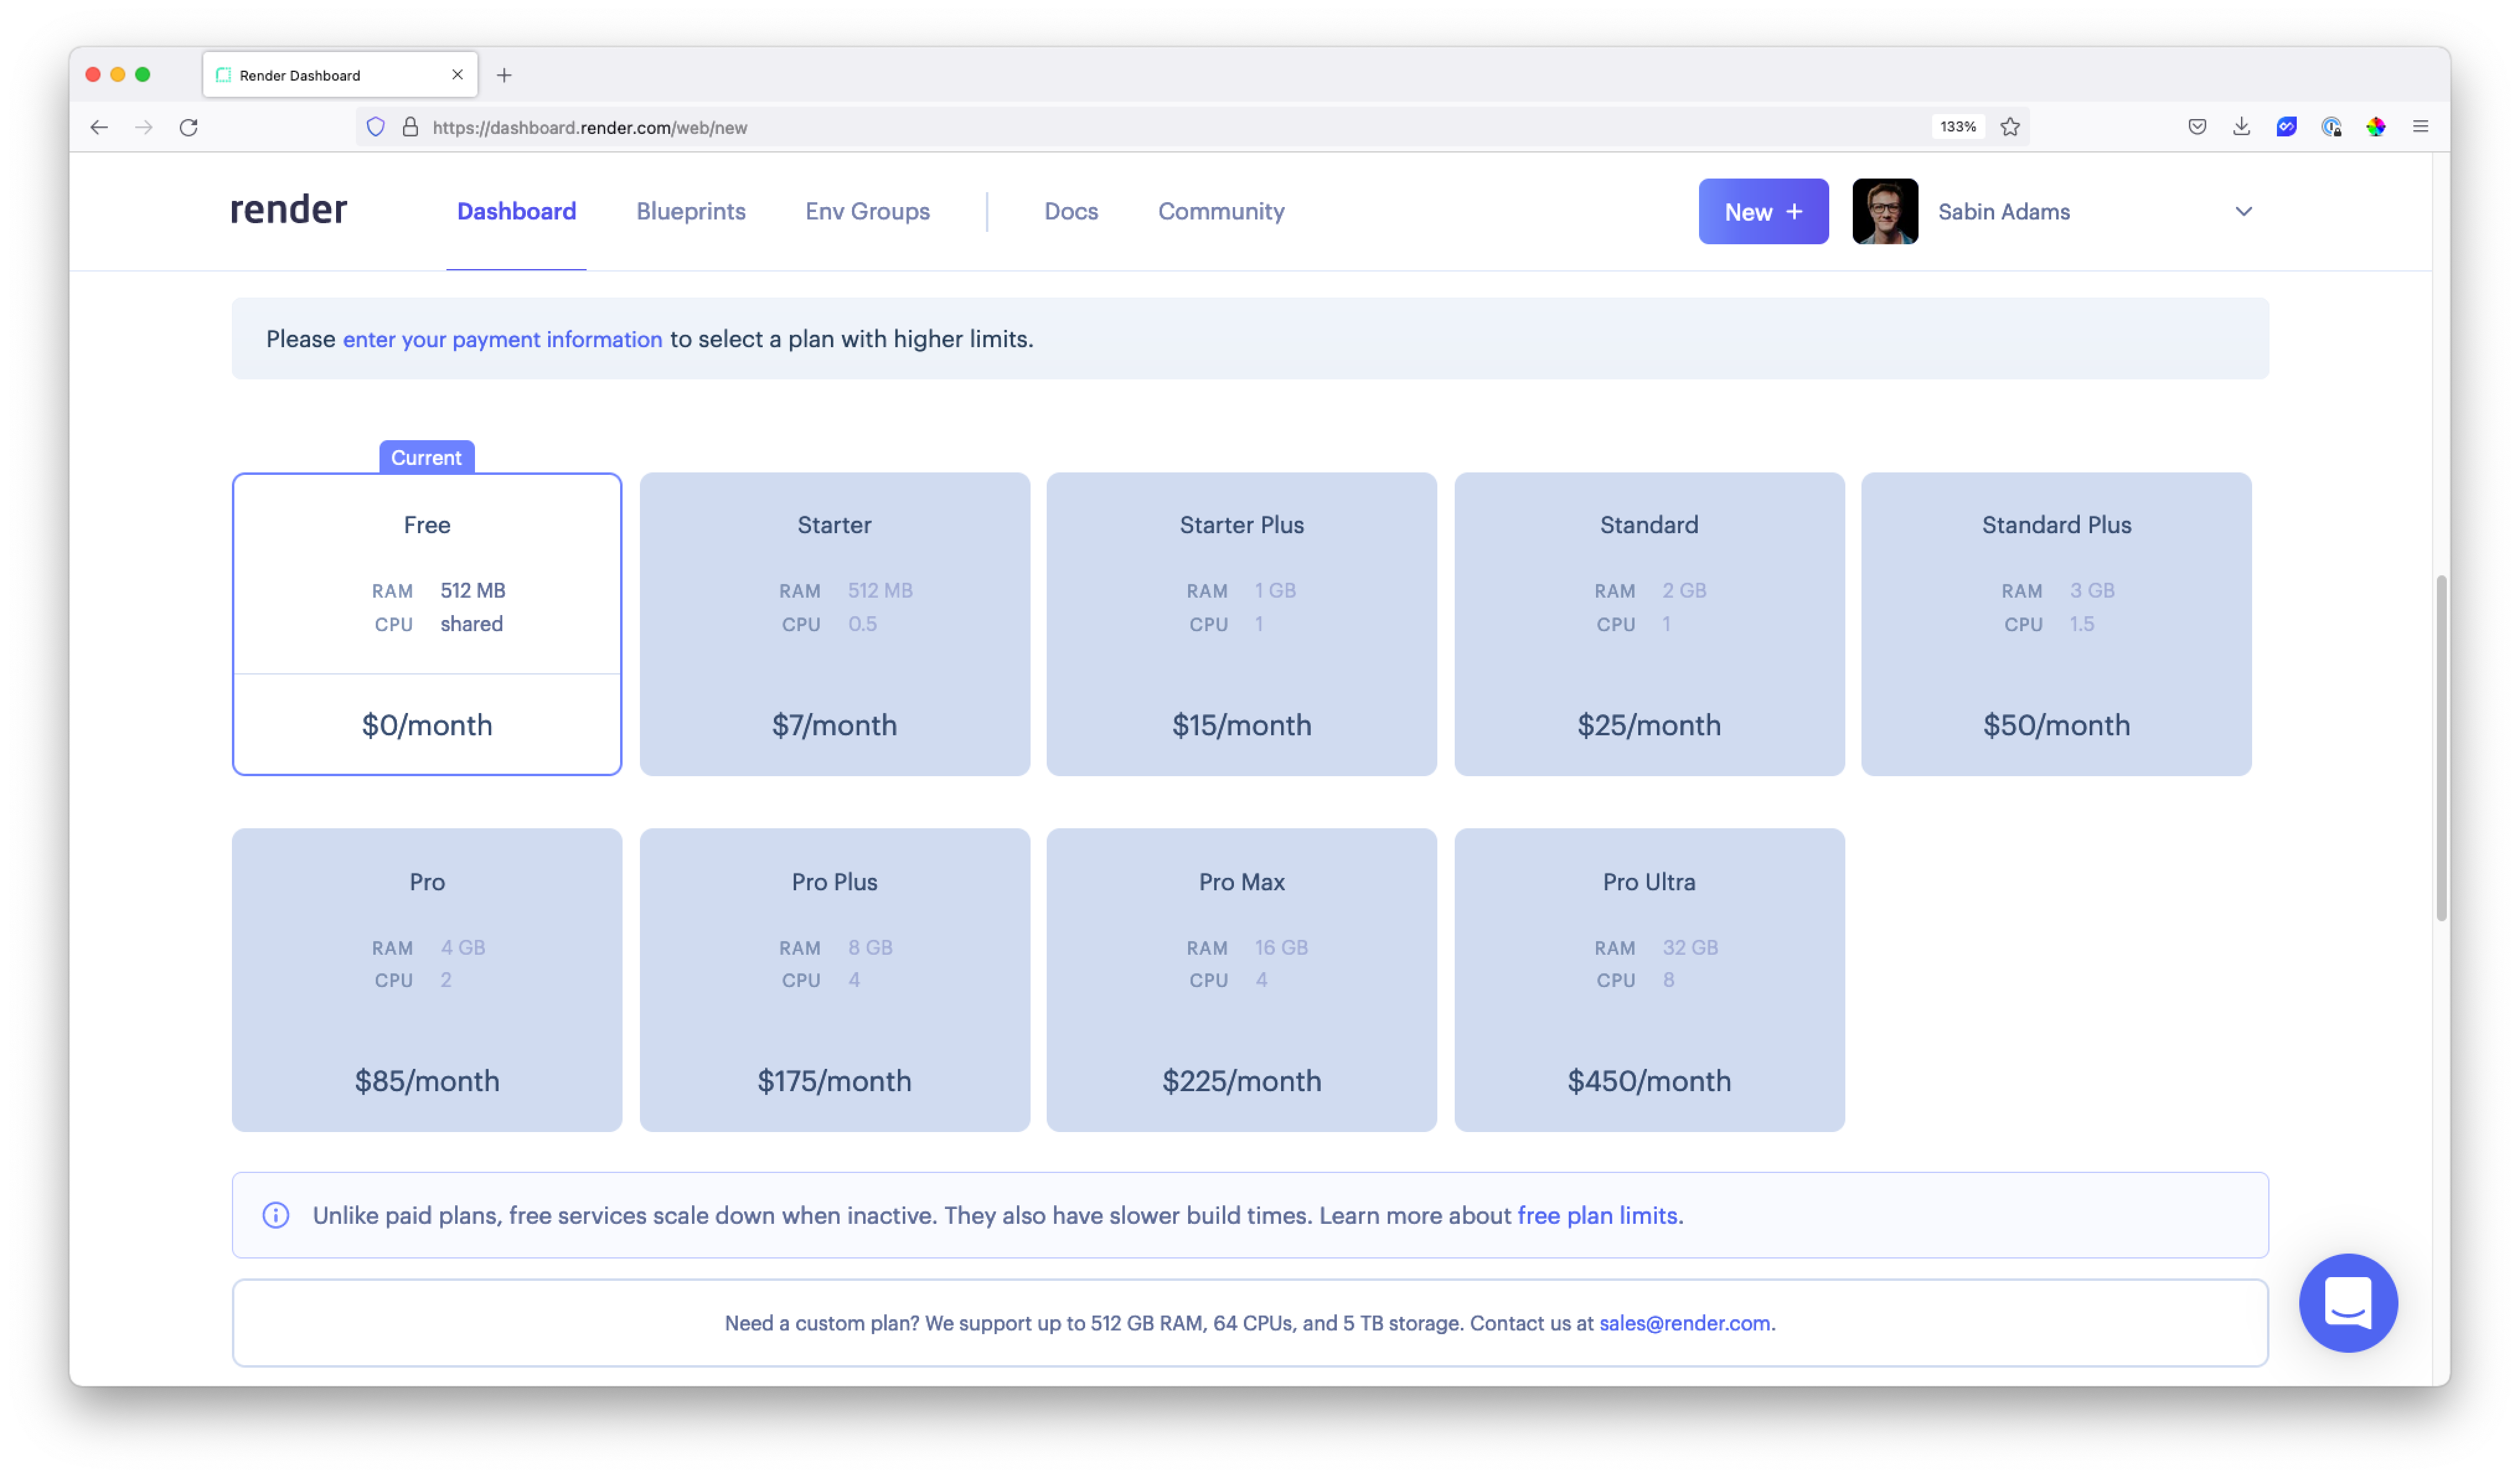Click the Save to Pocket icon
2520x1478 pixels.
coord(2197,127)
